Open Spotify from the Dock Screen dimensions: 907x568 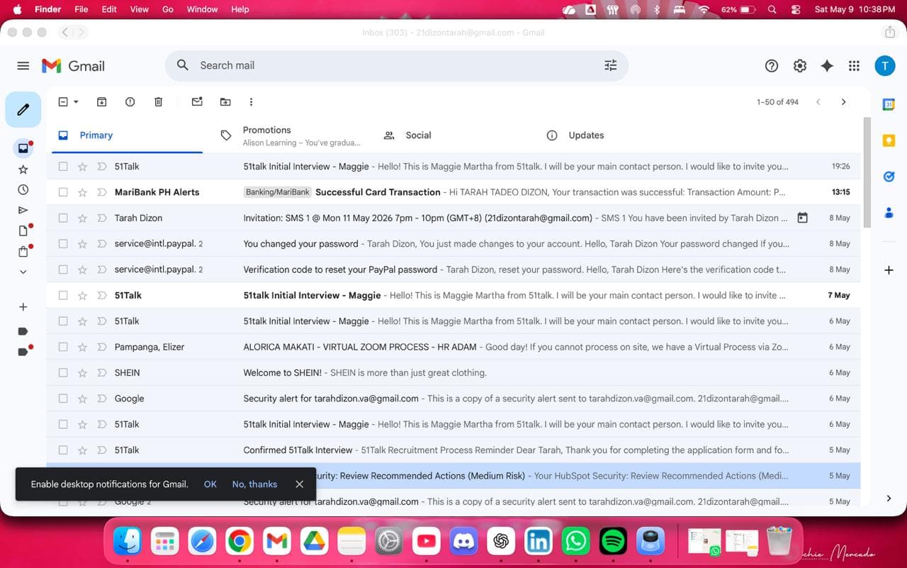(x=613, y=542)
